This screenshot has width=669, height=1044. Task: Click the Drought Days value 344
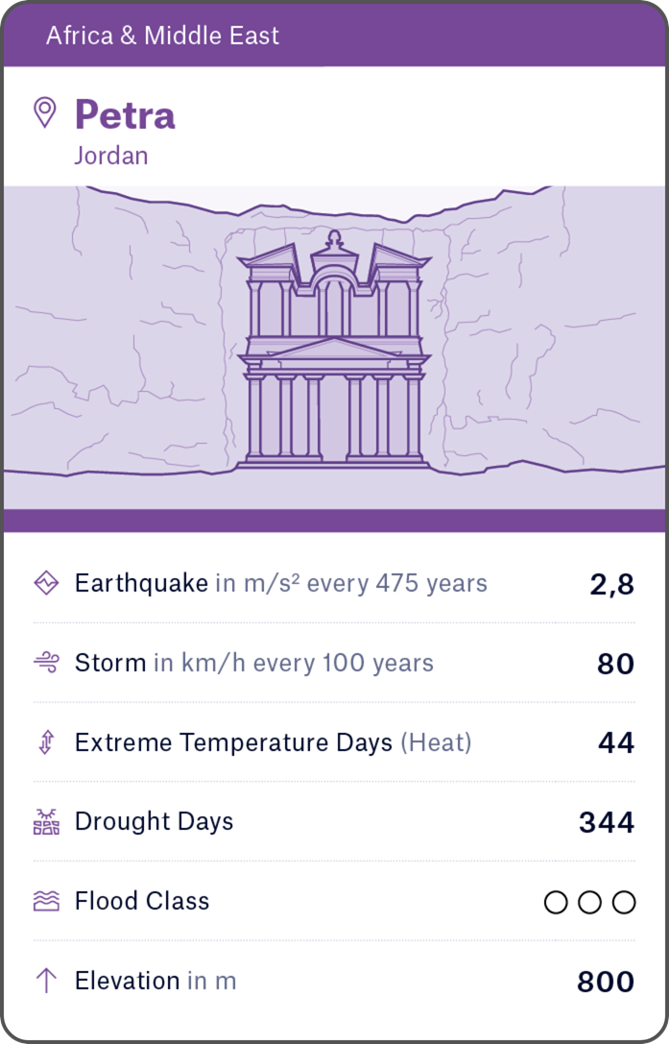[x=607, y=823]
